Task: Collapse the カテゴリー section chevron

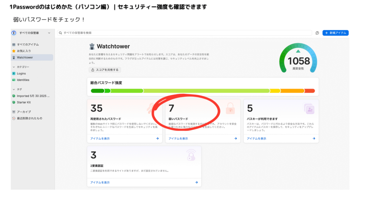Action: coord(14,67)
